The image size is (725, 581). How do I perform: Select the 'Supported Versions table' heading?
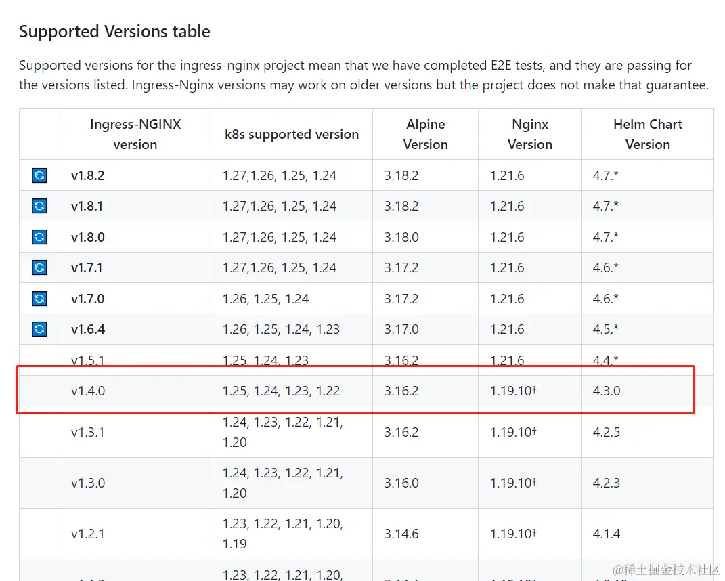[114, 31]
